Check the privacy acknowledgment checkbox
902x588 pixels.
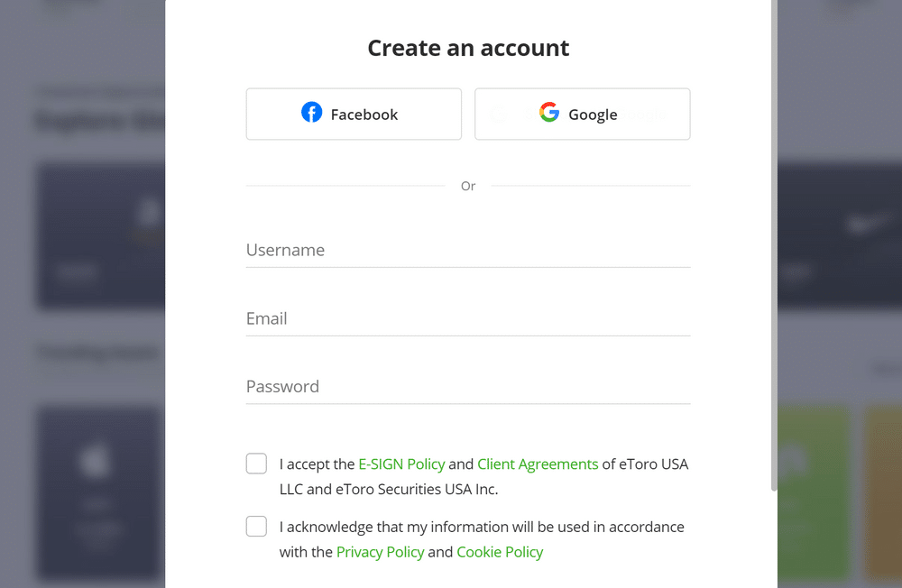click(256, 527)
